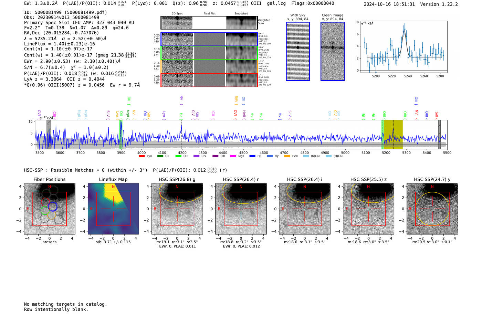Click the 'ID: 5000081499 (5000081499.pdf)' line
Viewport: 482px width, 328px height.
(x=65, y=12)
